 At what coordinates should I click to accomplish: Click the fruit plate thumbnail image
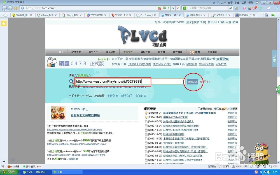click(58, 113)
